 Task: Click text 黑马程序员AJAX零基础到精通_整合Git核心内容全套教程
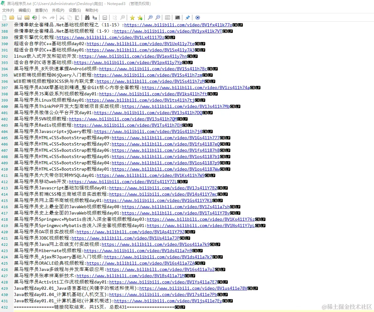click(x=77, y=87)
